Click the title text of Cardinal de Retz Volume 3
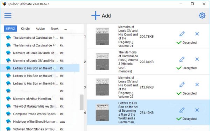 128,62
